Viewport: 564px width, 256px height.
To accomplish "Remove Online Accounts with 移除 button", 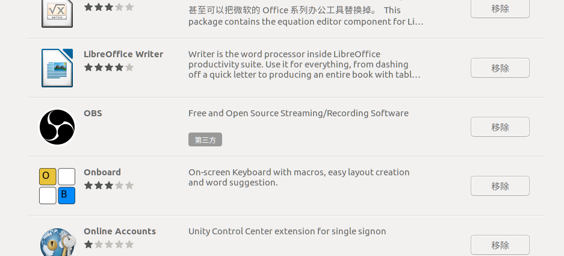I will (x=500, y=245).
